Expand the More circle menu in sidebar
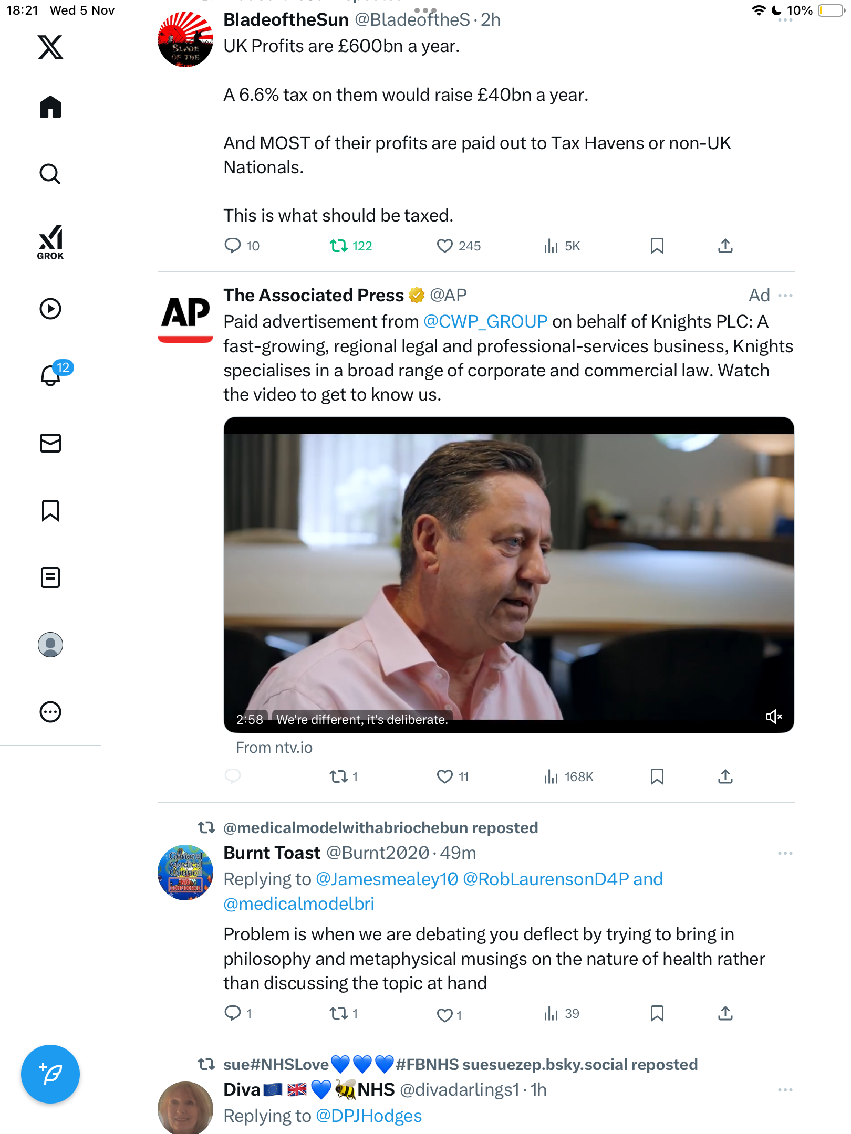Image resolution: width=851 pixels, height=1134 pixels. [x=50, y=712]
